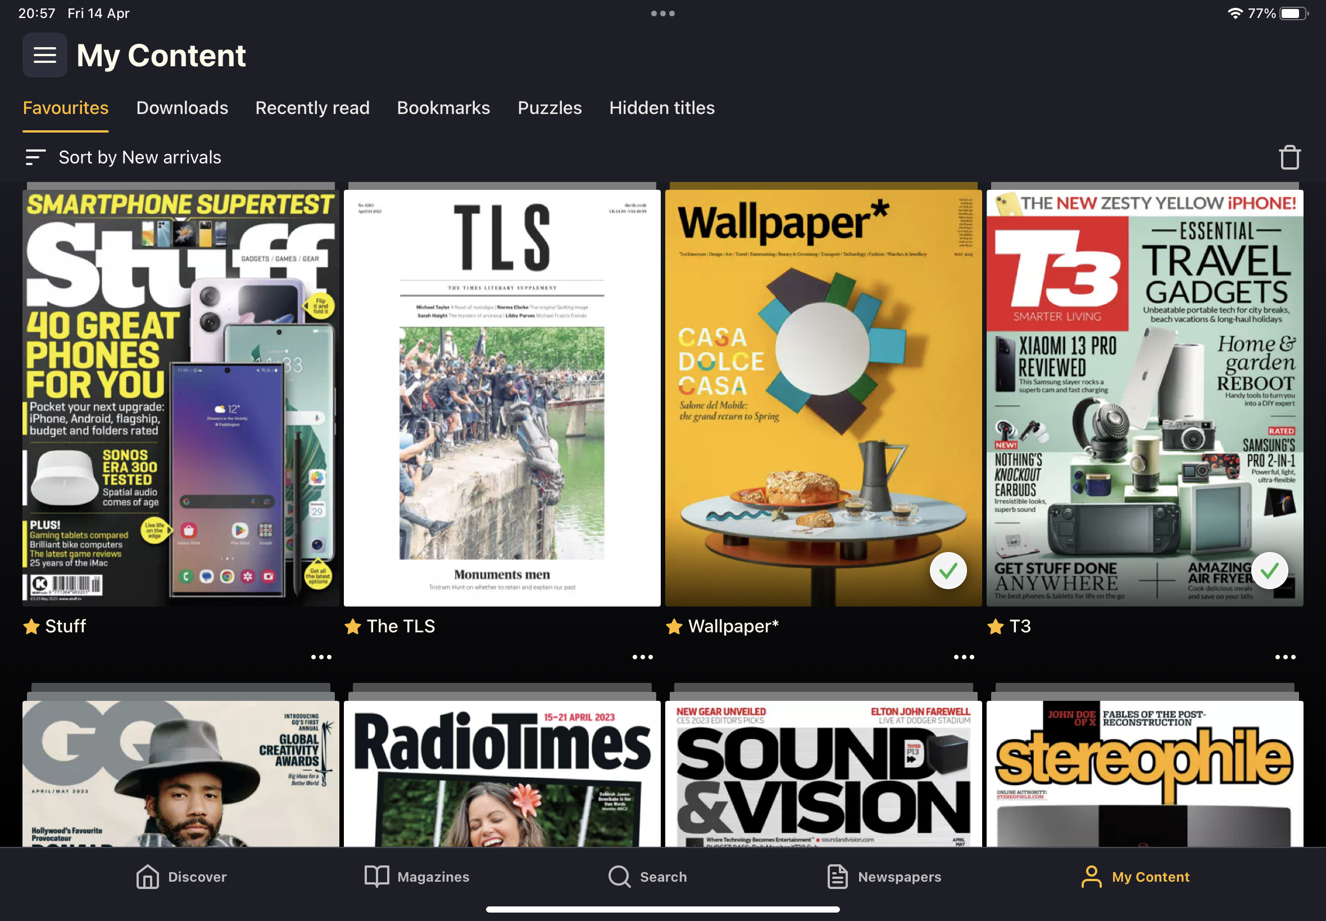
Task: Tap the sort lines icon
Action: click(35, 157)
